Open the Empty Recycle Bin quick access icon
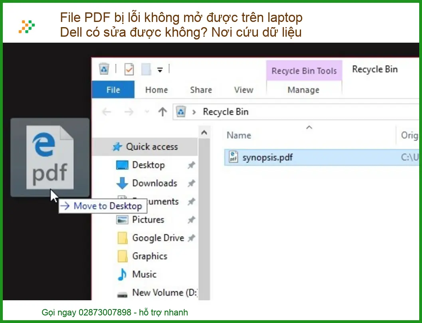 coord(104,69)
